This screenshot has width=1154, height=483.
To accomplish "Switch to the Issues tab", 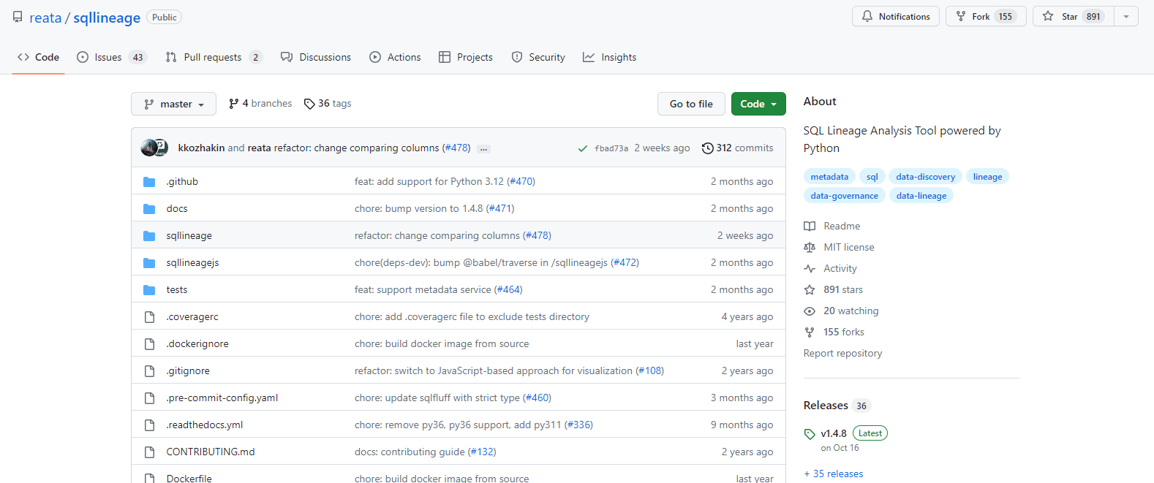I will [x=108, y=57].
